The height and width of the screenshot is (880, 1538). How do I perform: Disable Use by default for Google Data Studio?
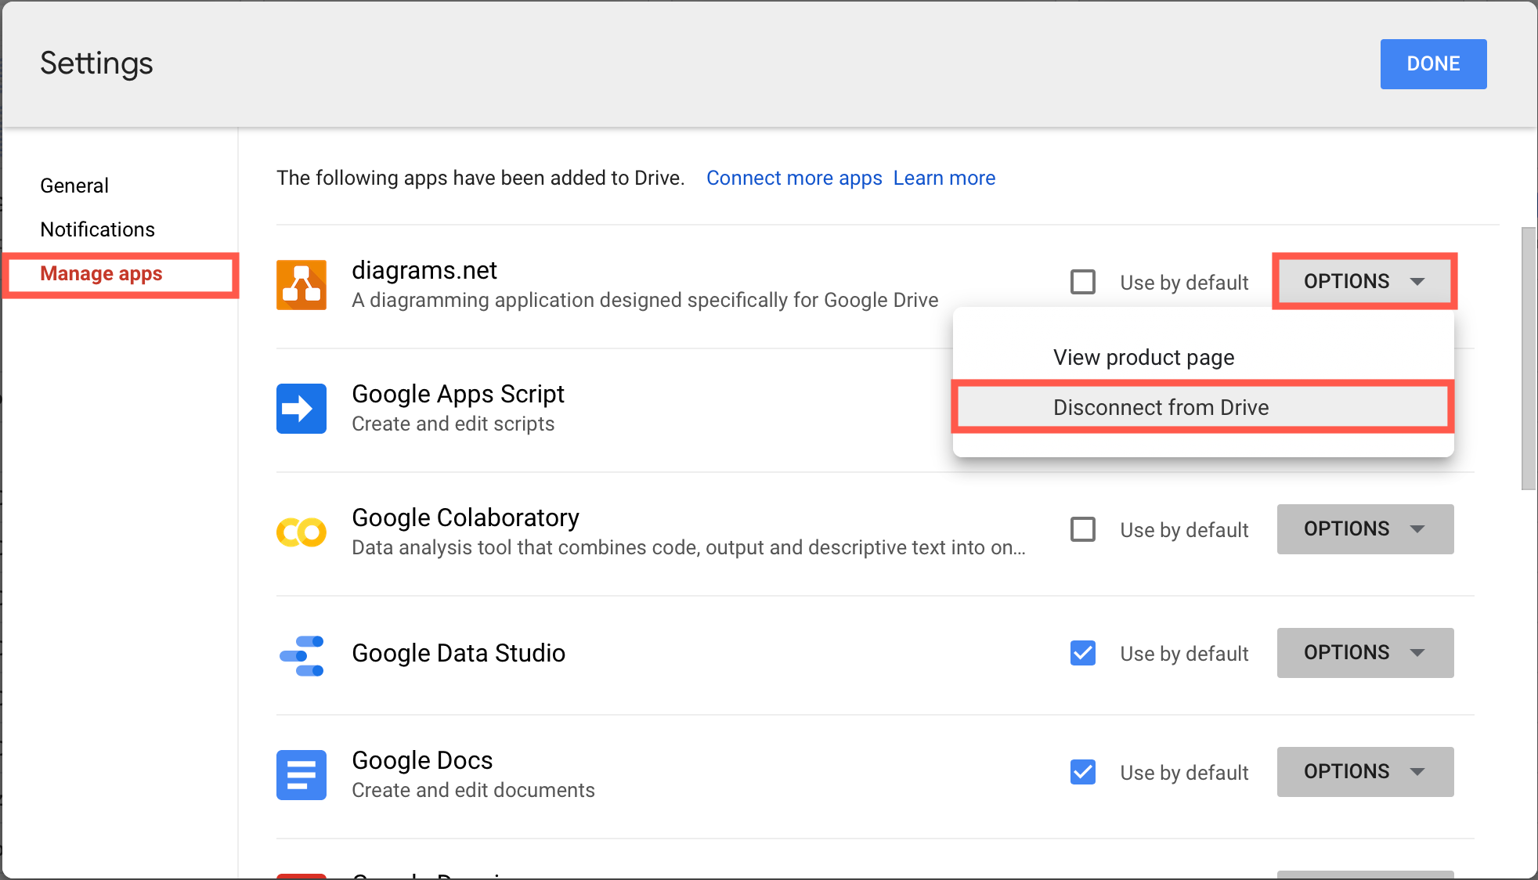click(x=1082, y=653)
